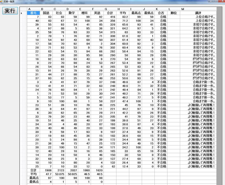Click the 理科 header cell

85,13
